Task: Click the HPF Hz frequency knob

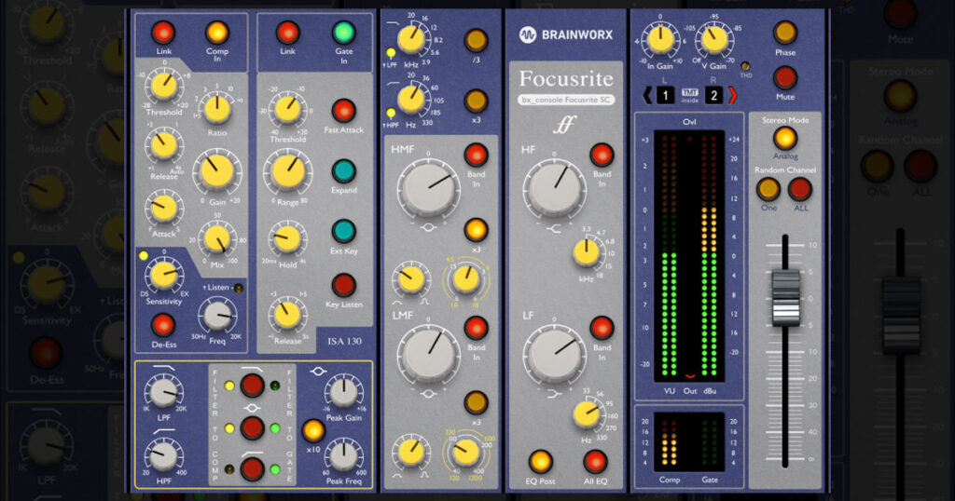Action: (x=411, y=100)
